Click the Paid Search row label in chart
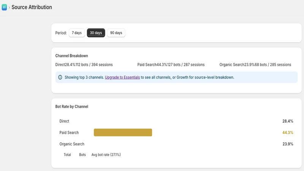 click(x=69, y=133)
